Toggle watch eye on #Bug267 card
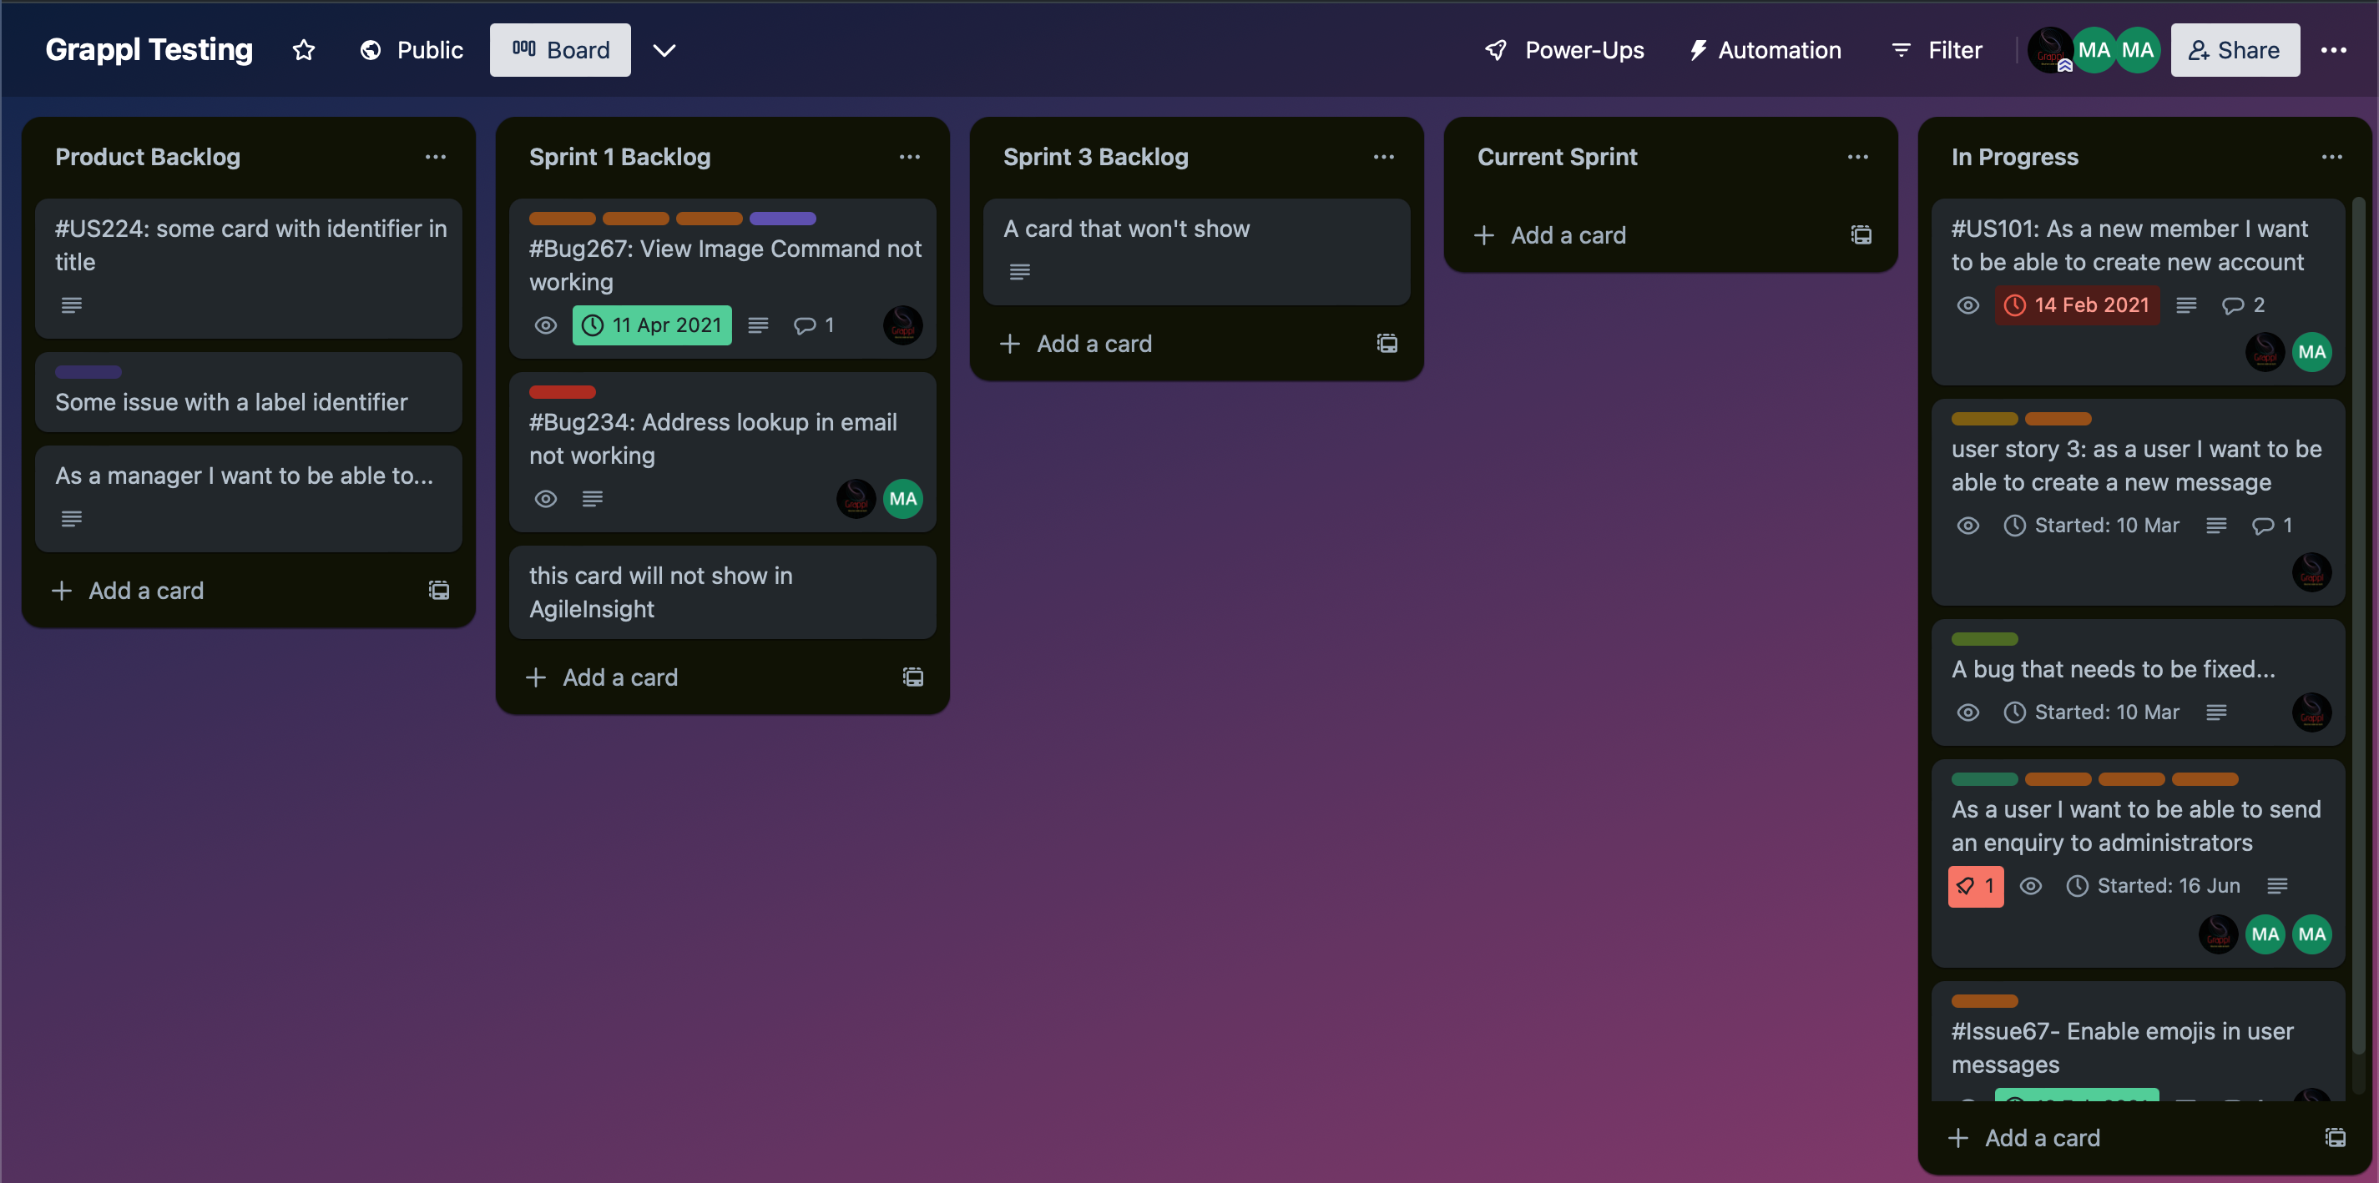The image size is (2379, 1183). 546,325
